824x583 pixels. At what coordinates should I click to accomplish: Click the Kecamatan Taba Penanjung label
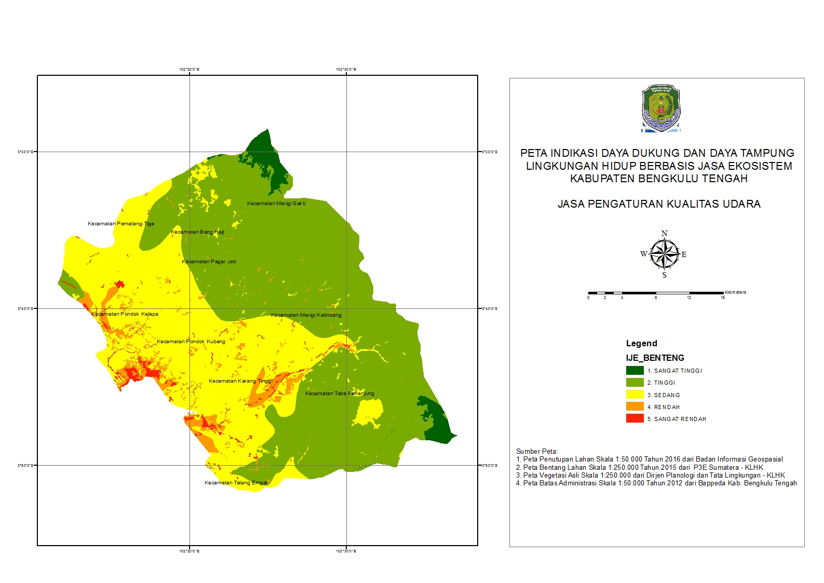point(340,394)
